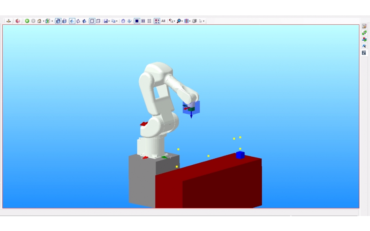Click the magnifier zoom tool icon
The width and height of the screenshot is (370, 231).
tap(179, 21)
